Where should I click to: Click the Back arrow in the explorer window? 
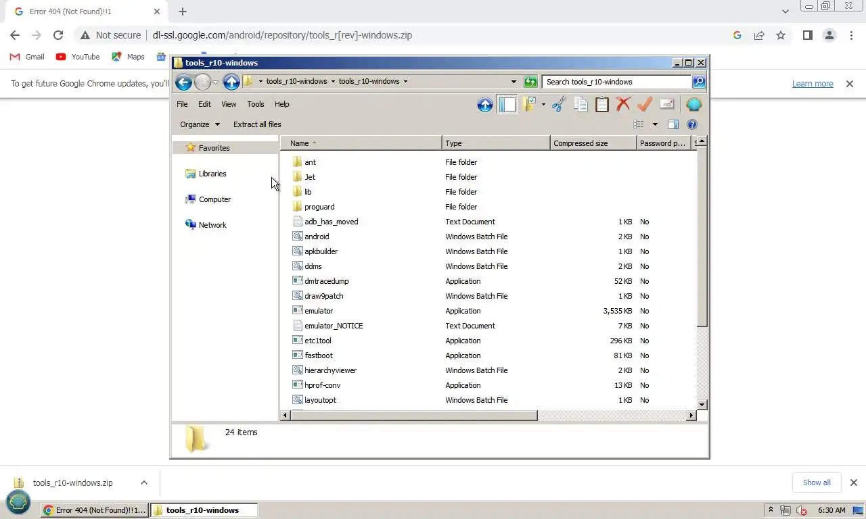[x=183, y=82]
